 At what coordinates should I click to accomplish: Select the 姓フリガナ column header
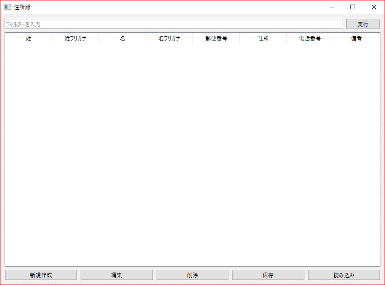pos(76,39)
